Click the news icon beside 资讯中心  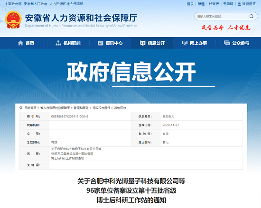click(x=101, y=43)
